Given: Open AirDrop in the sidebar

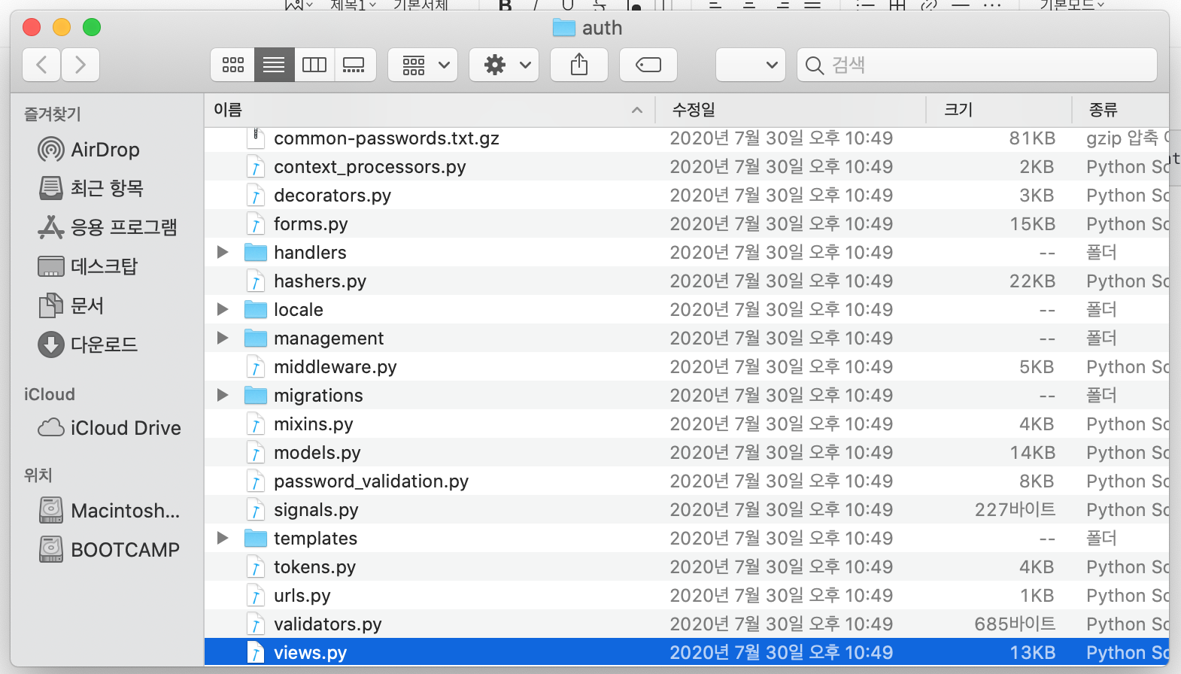Looking at the screenshot, I should (x=89, y=150).
